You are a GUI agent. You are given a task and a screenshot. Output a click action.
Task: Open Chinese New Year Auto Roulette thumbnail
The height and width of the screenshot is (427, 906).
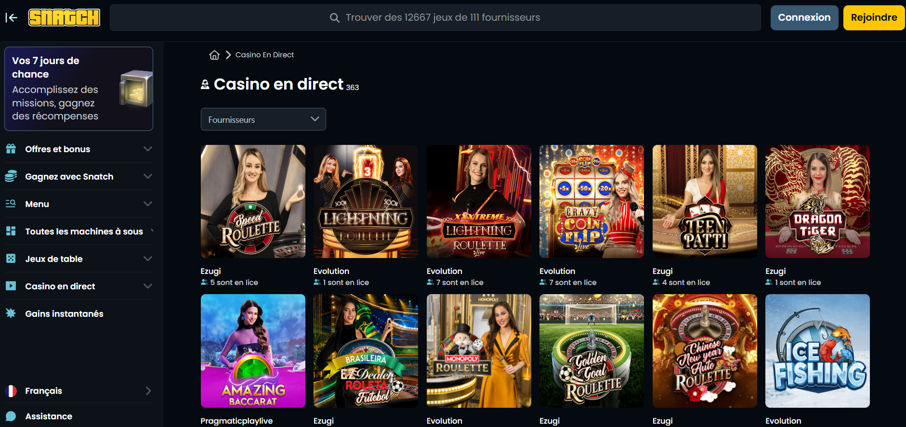pyautogui.click(x=705, y=351)
